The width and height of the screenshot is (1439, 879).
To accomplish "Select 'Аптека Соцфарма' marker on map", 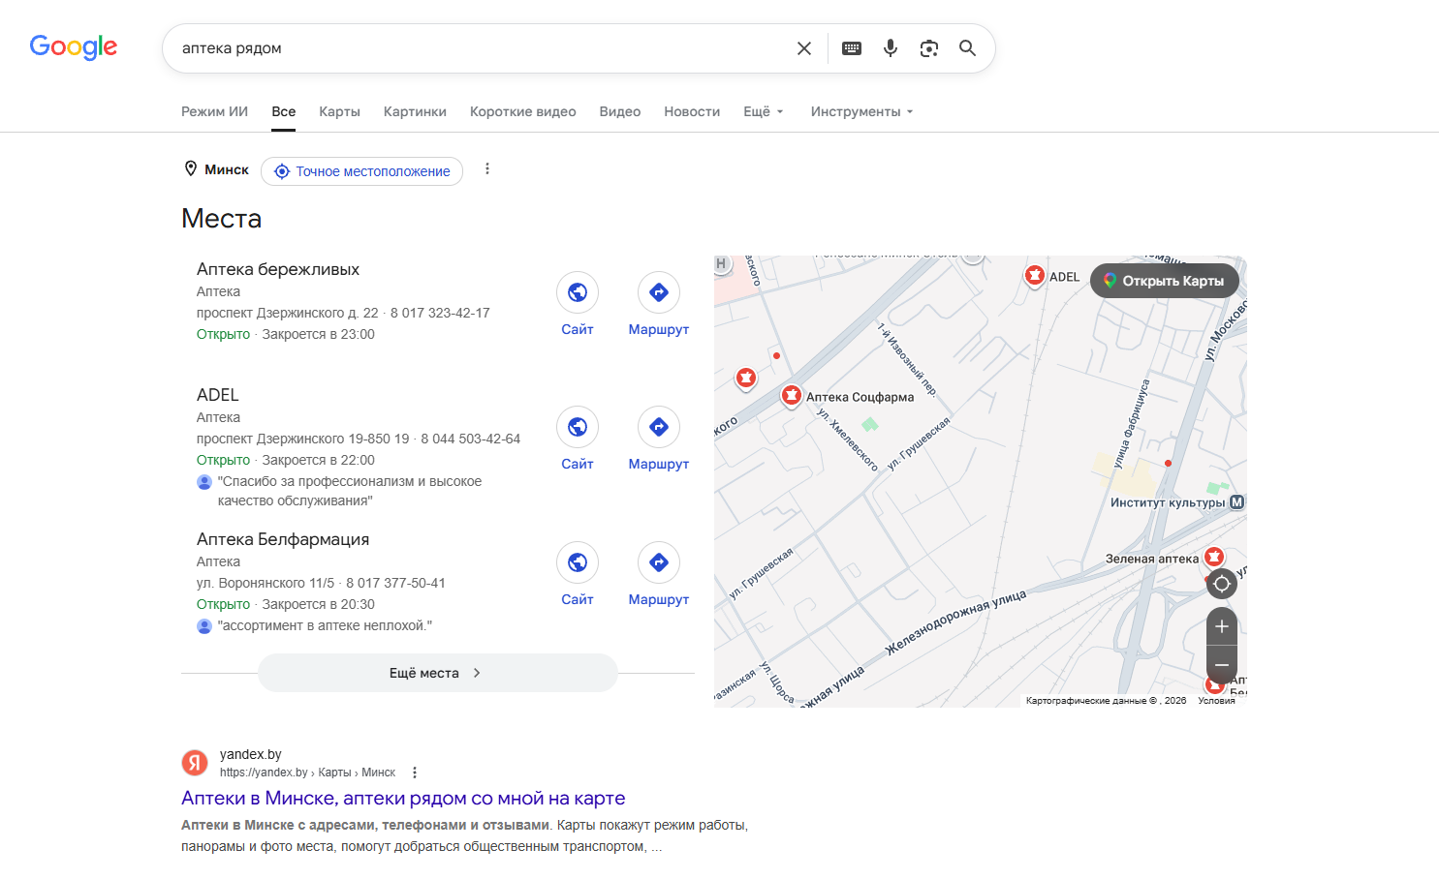I will point(792,395).
